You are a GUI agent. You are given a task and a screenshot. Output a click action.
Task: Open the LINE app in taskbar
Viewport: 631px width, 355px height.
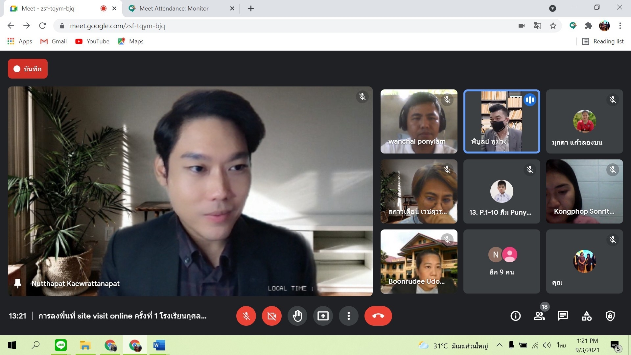coord(61,345)
